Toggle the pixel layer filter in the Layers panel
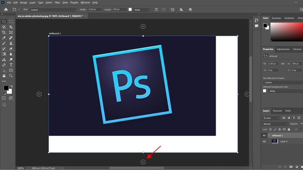303x170 pixels. click(x=284, y=118)
